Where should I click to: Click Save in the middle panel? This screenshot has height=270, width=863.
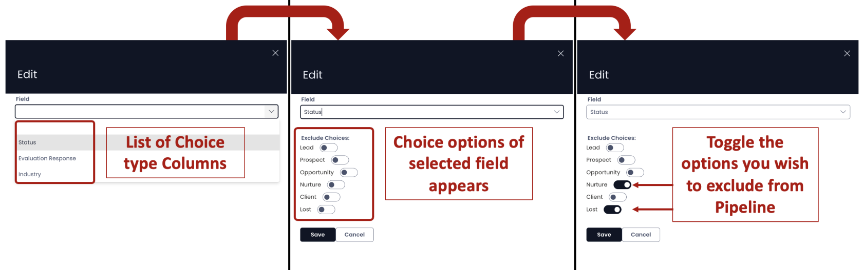coord(318,235)
